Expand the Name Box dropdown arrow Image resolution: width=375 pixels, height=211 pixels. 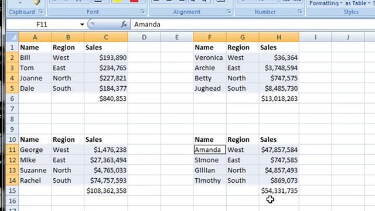[82, 25]
